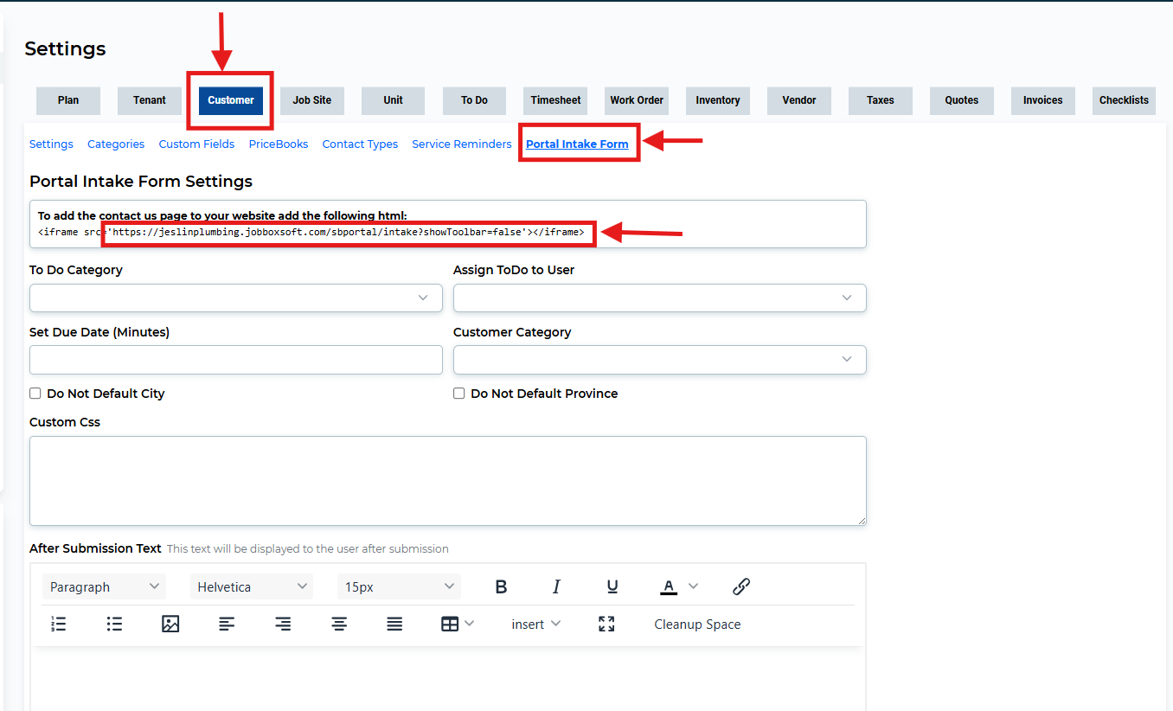Open the Job Site settings tab
The height and width of the screenshot is (711, 1173).
[312, 100]
